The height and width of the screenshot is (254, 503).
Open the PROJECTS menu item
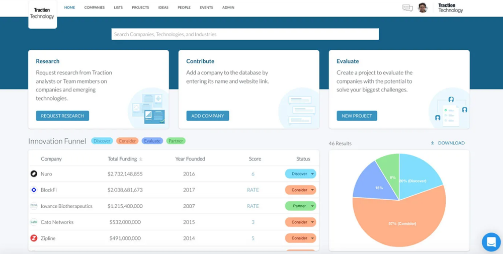pyautogui.click(x=140, y=8)
